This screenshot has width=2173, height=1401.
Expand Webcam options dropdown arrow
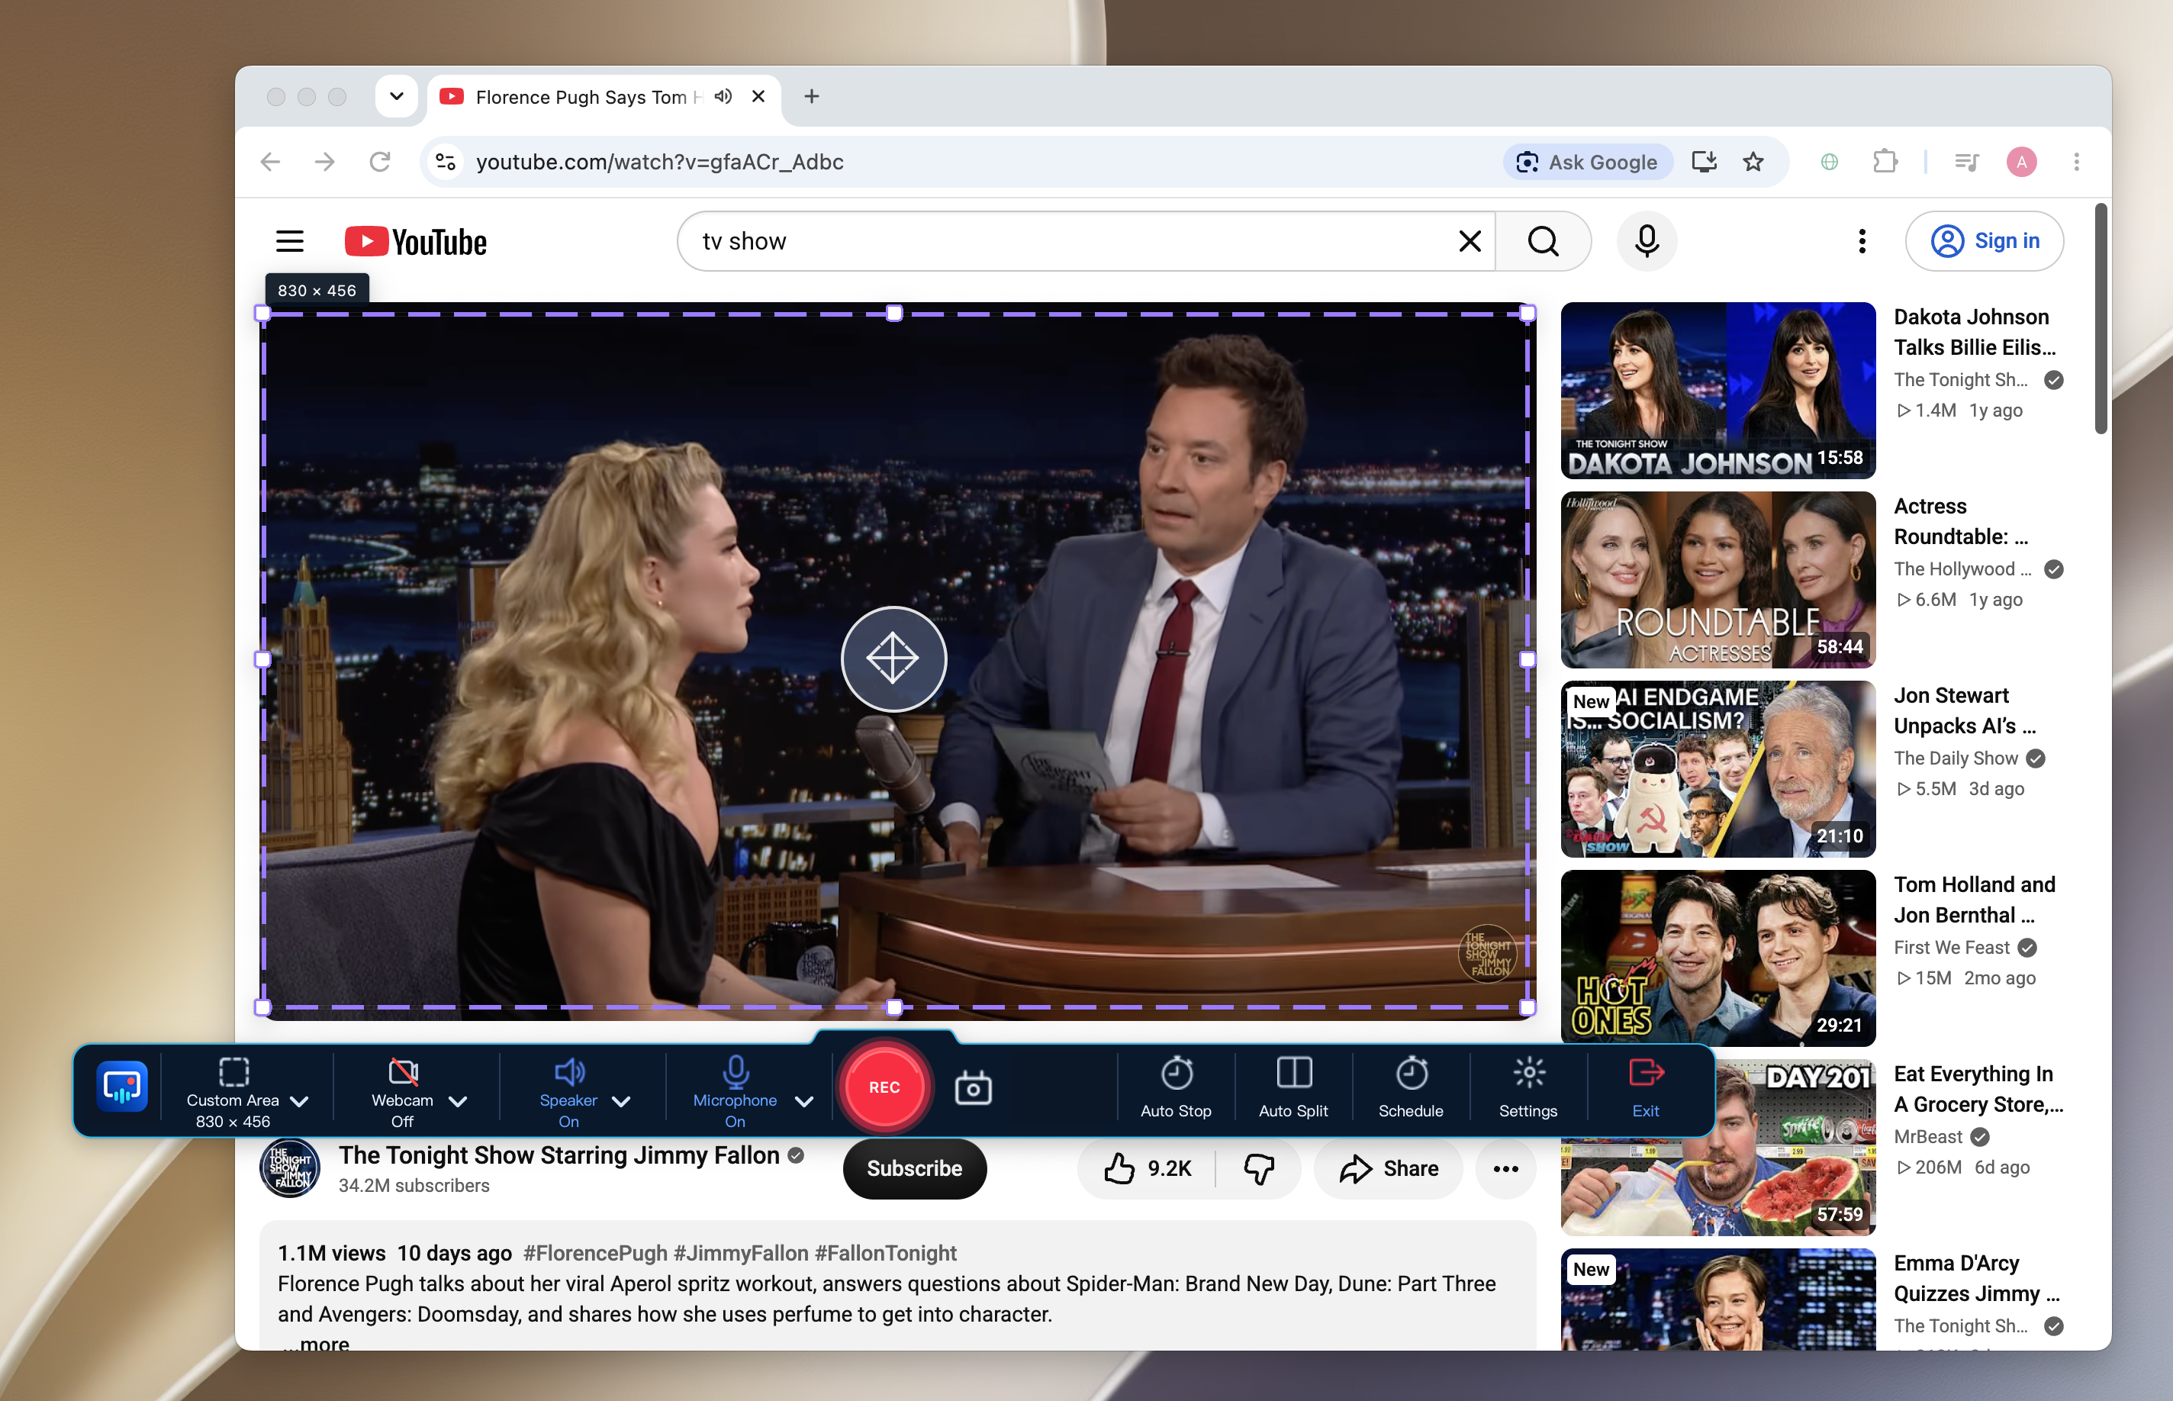pos(458,1101)
